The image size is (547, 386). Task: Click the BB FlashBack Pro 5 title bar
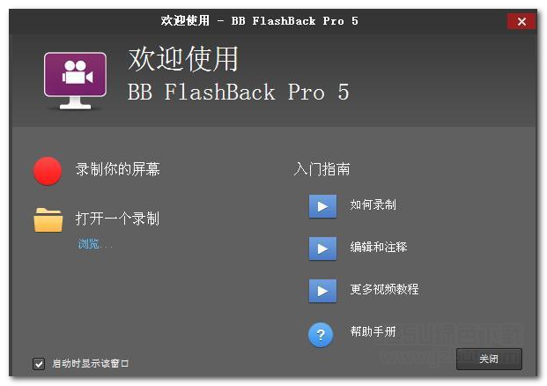click(x=260, y=21)
